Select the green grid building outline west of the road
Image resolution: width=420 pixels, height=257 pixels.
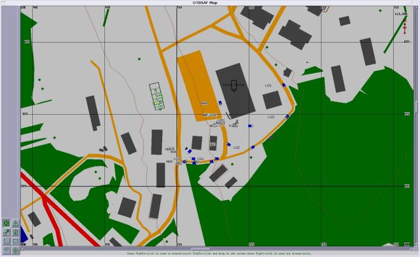157,96
